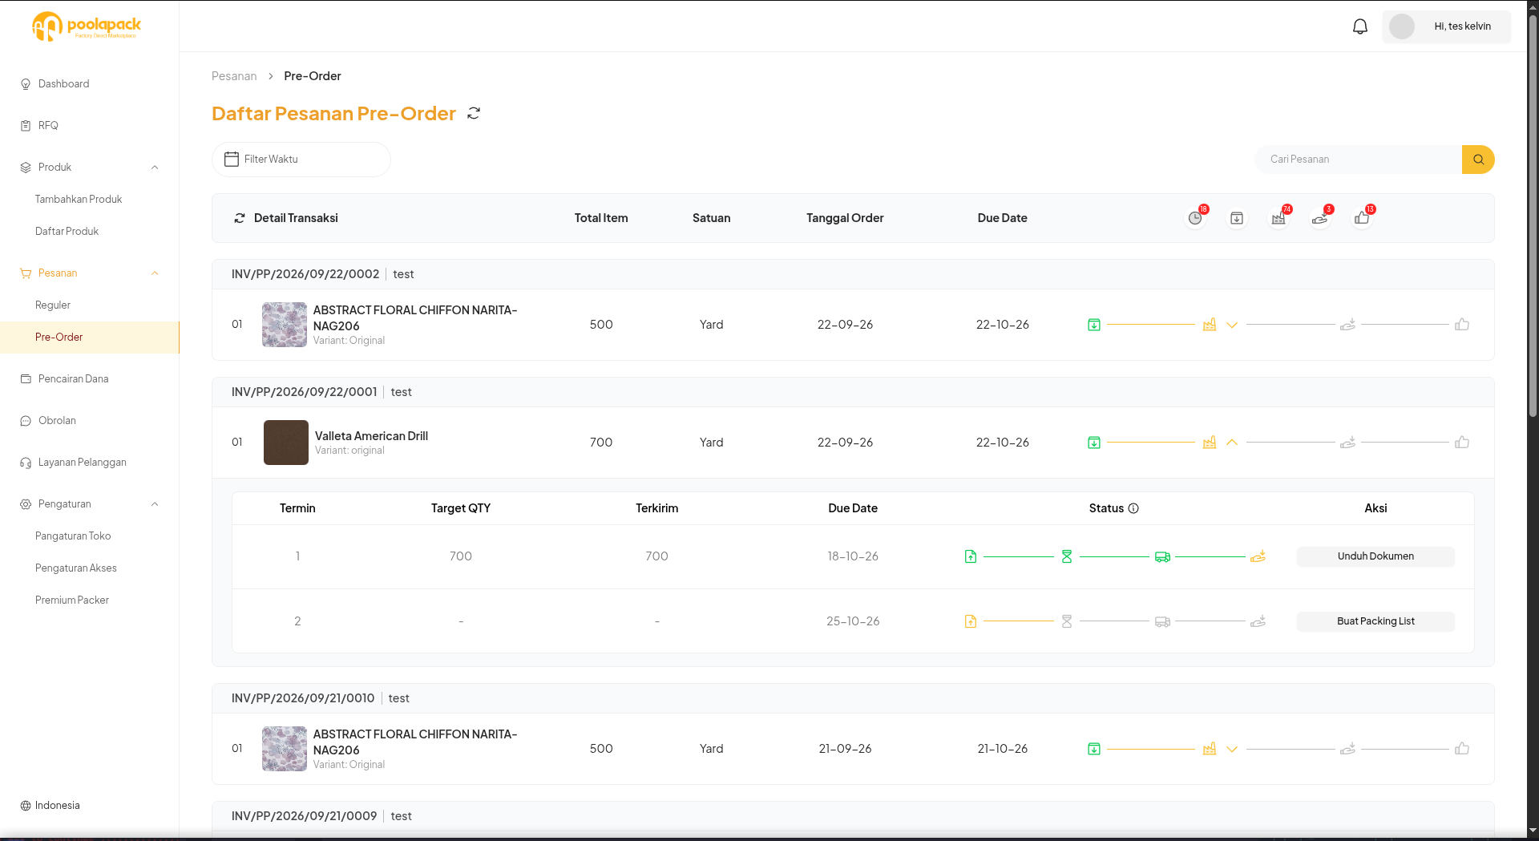1539x841 pixels.
Task: Expand order INV/PP/2026/09/21/0010 termin details
Action: pyautogui.click(x=1232, y=749)
